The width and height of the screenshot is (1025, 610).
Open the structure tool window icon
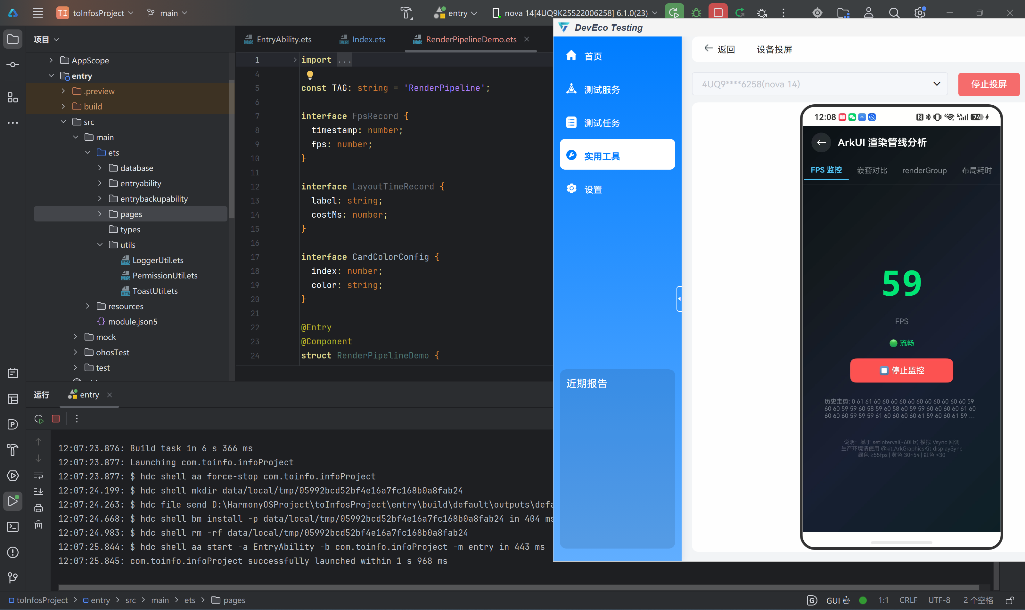point(13,97)
